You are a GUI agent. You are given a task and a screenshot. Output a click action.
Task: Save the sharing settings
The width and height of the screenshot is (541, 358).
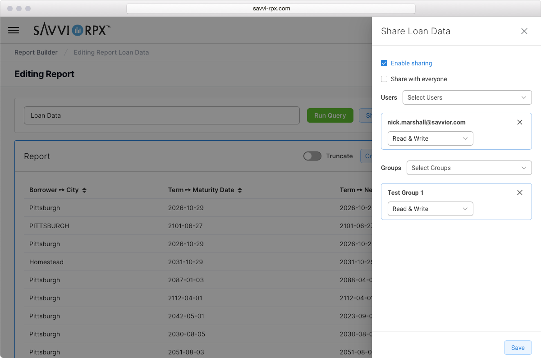[518, 348]
